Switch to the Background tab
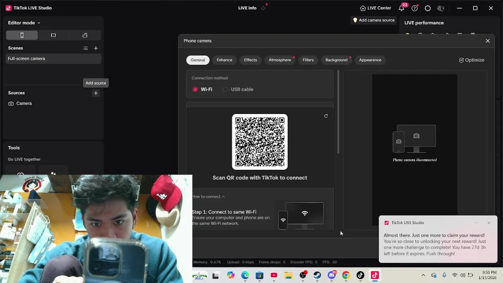Image resolution: width=503 pixels, height=283 pixels. [336, 60]
